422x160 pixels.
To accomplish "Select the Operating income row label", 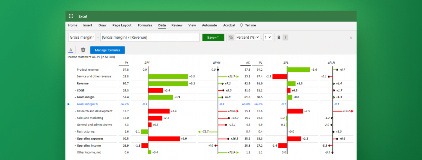I will [89, 145].
